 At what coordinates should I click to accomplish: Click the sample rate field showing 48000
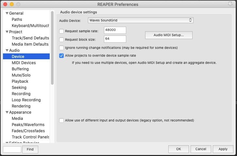coord(115,30)
